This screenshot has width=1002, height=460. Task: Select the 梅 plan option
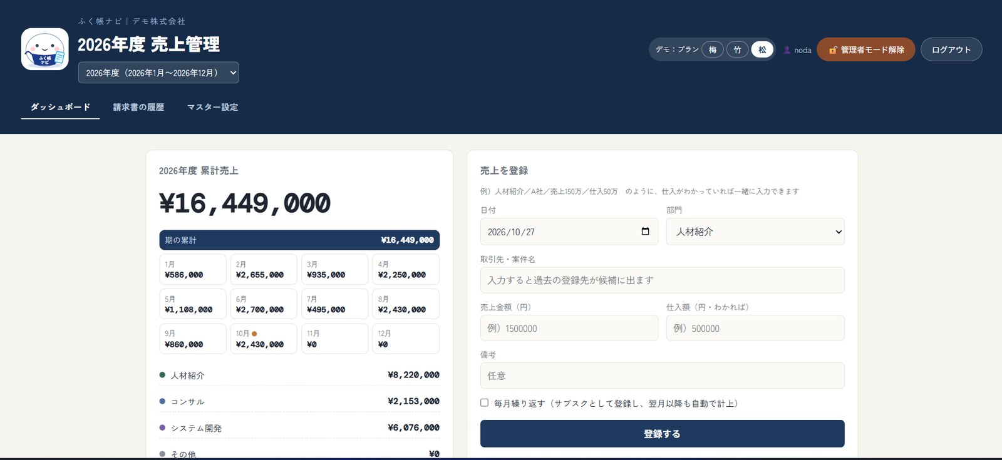[713, 50]
